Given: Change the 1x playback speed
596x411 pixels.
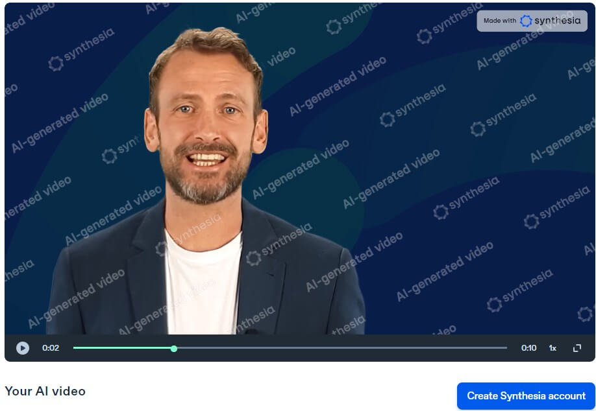Looking at the screenshot, I should pos(553,348).
